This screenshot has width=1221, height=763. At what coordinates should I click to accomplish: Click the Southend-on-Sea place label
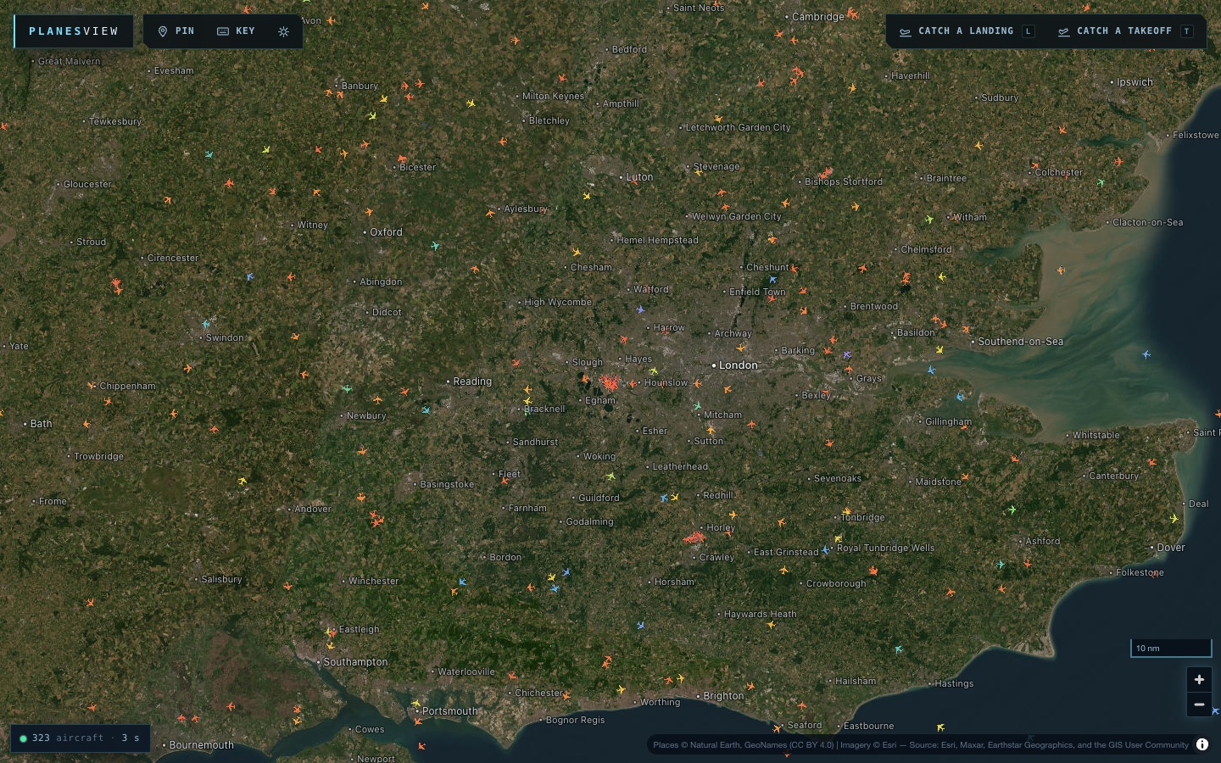pyautogui.click(x=1021, y=342)
